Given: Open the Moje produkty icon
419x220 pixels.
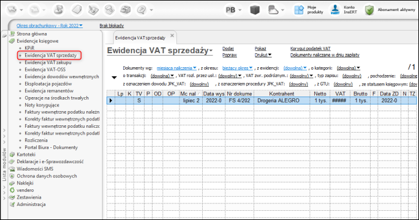Looking at the screenshot, I should tap(299, 10).
